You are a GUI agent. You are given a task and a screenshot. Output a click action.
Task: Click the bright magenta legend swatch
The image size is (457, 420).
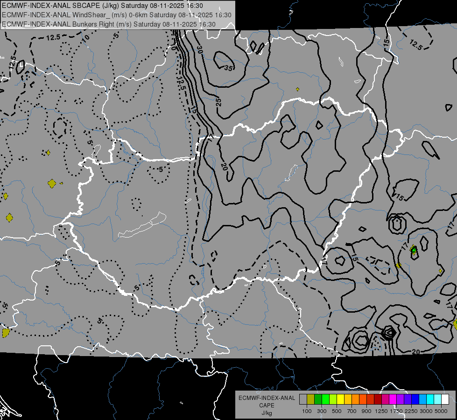pos(393,399)
